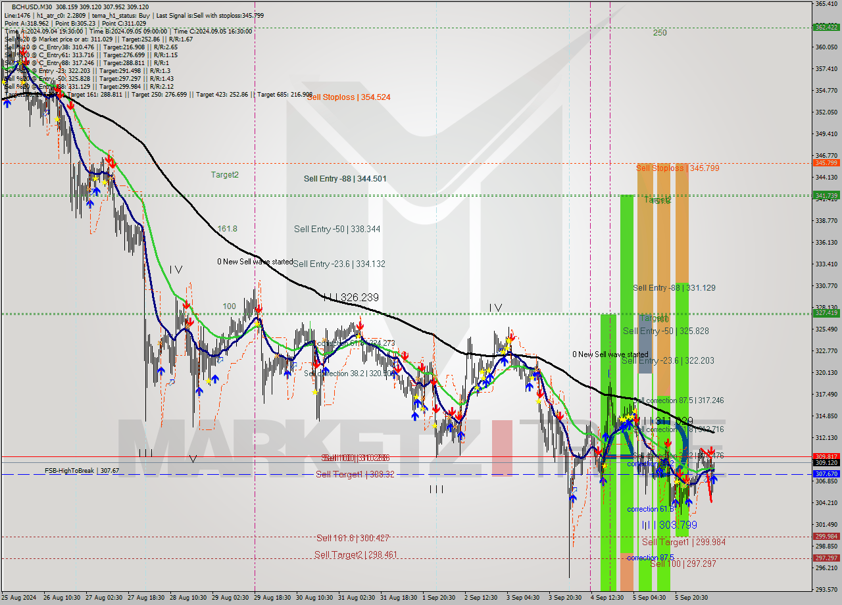Click the '26 Aug 10:30' time label

62,598
